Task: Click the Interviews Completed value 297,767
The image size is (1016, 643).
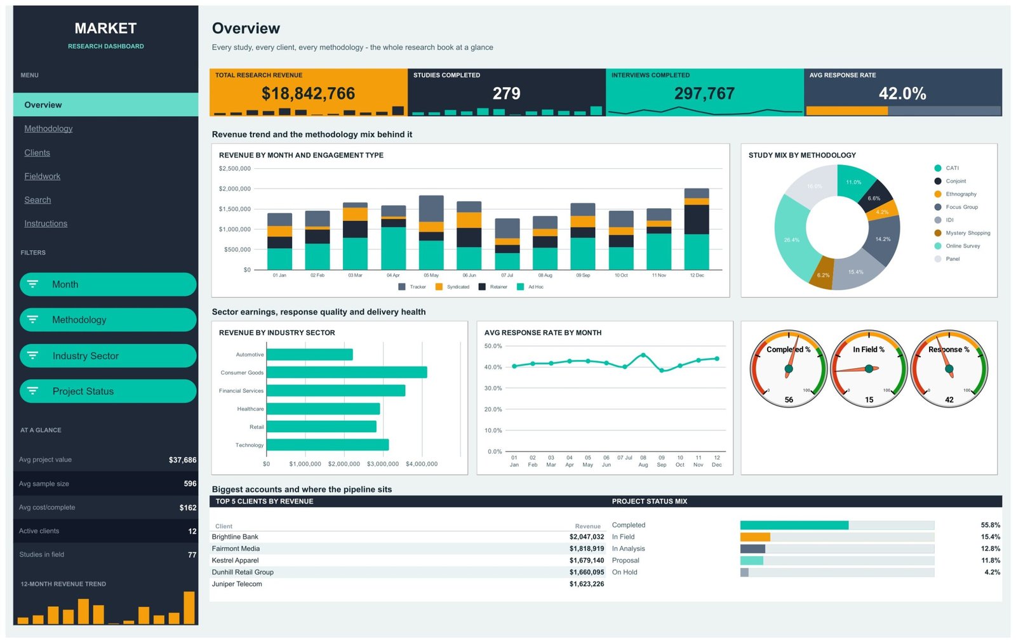Action: [x=704, y=93]
